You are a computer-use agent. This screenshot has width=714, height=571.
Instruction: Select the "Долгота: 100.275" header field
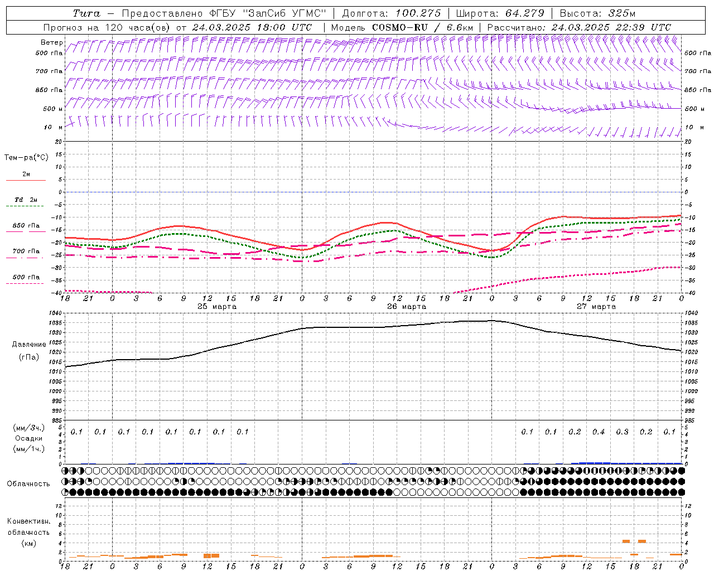pos(391,13)
